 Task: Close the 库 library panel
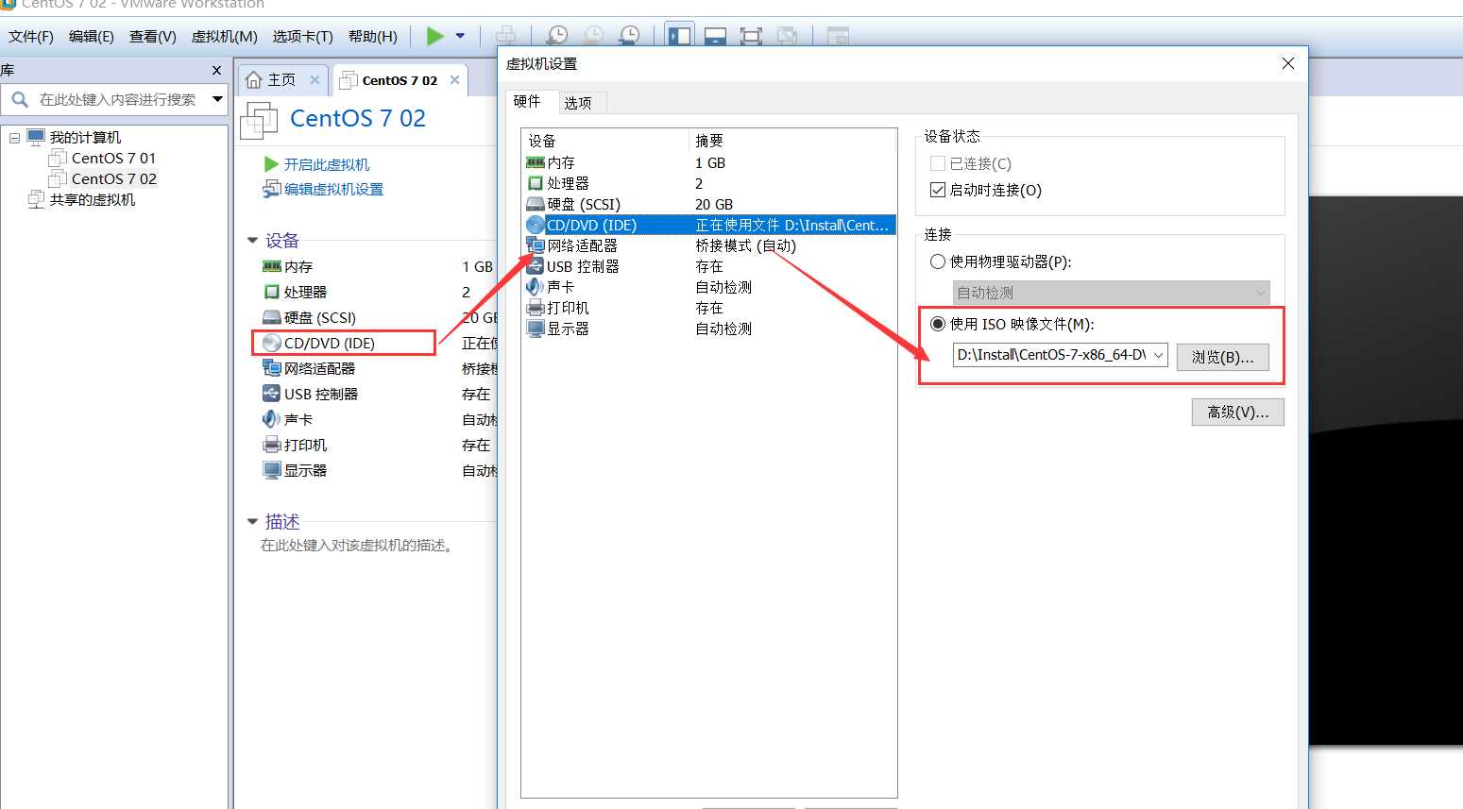[x=216, y=70]
